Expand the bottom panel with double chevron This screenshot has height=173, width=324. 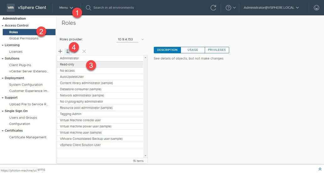pos(320,169)
